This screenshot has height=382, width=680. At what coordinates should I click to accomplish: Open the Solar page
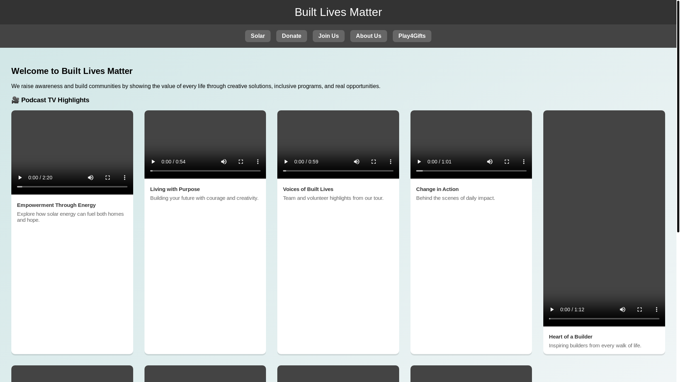258,36
